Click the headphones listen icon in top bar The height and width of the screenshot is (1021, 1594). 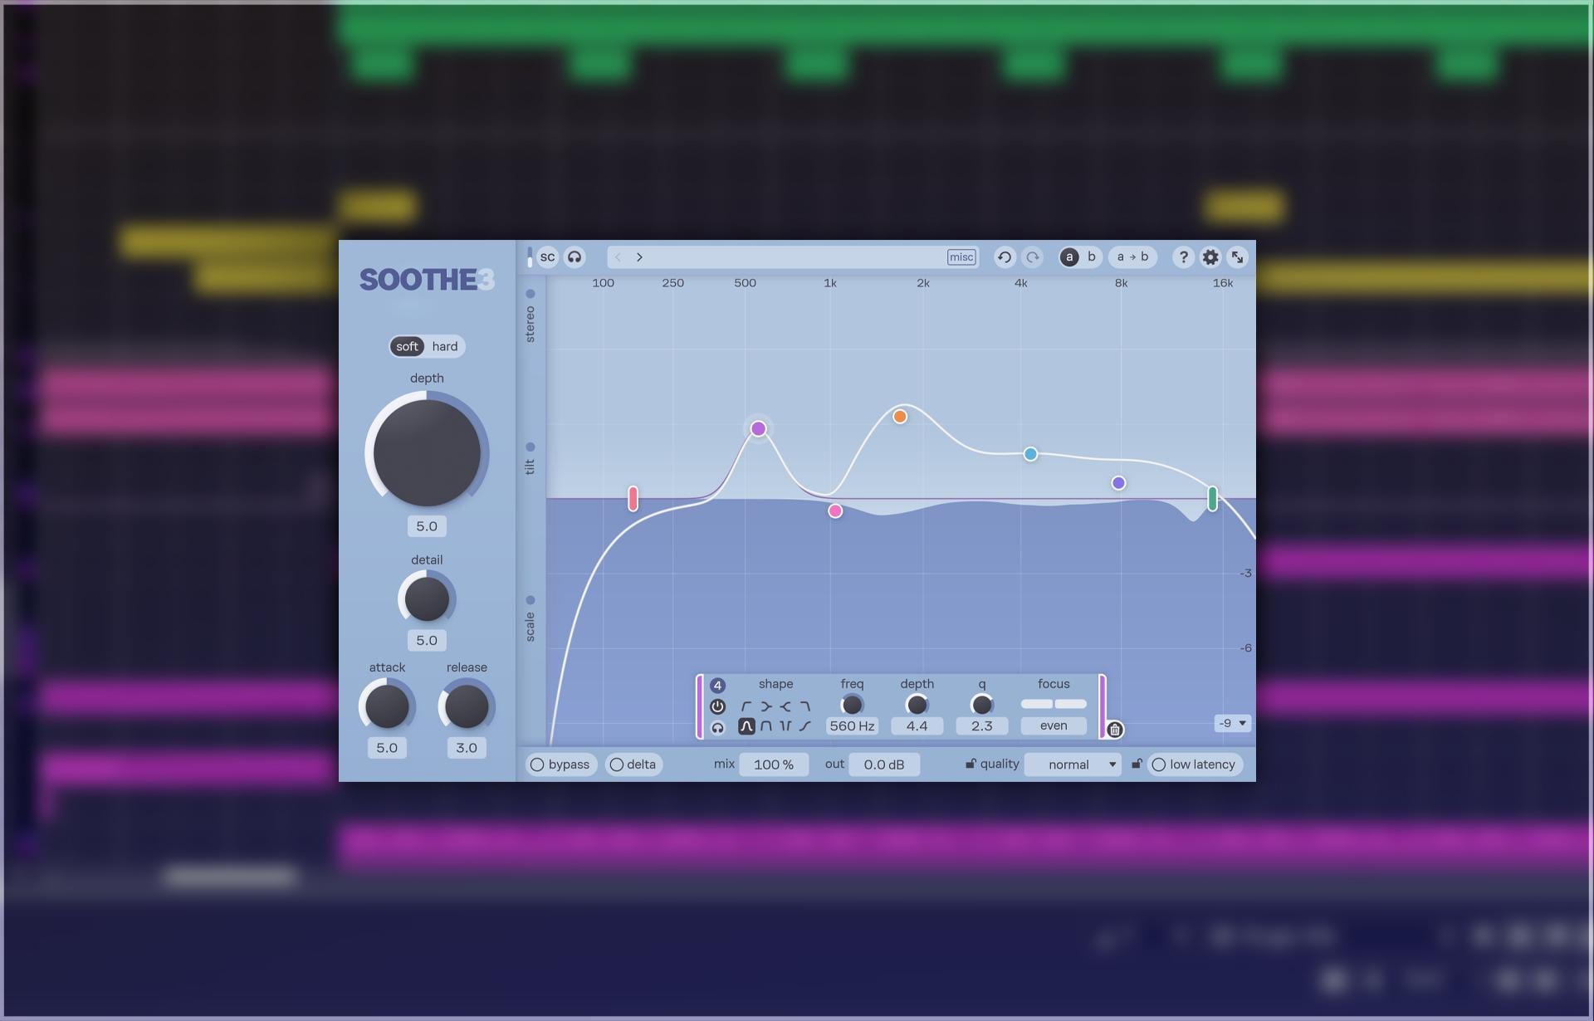click(x=575, y=257)
